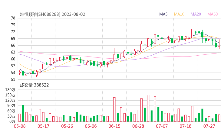This screenshot has width=224, height=133.
Task: Click the 06-15 date axis label
Action: (x=114, y=126)
